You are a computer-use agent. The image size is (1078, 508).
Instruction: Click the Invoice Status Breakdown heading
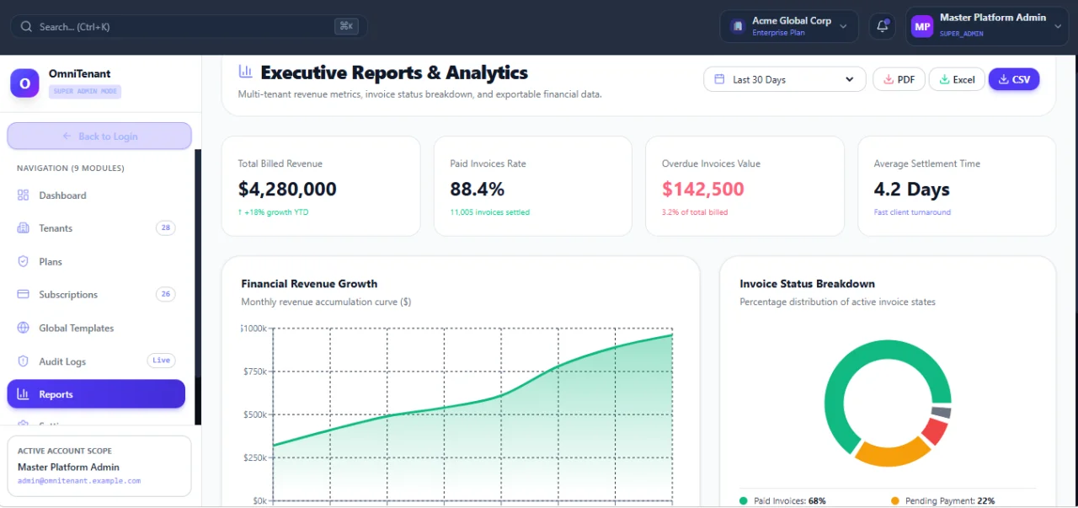[x=807, y=284]
